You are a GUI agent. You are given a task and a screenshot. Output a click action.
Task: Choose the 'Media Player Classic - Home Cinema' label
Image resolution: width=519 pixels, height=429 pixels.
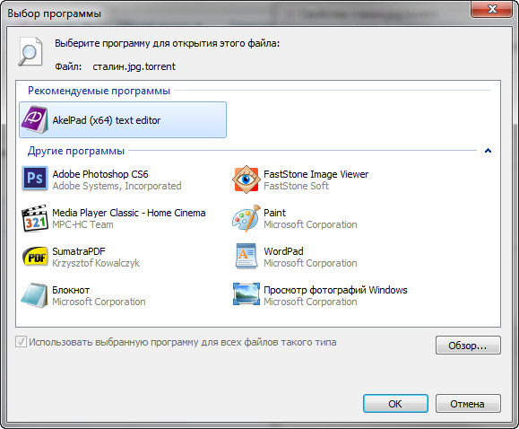(129, 213)
